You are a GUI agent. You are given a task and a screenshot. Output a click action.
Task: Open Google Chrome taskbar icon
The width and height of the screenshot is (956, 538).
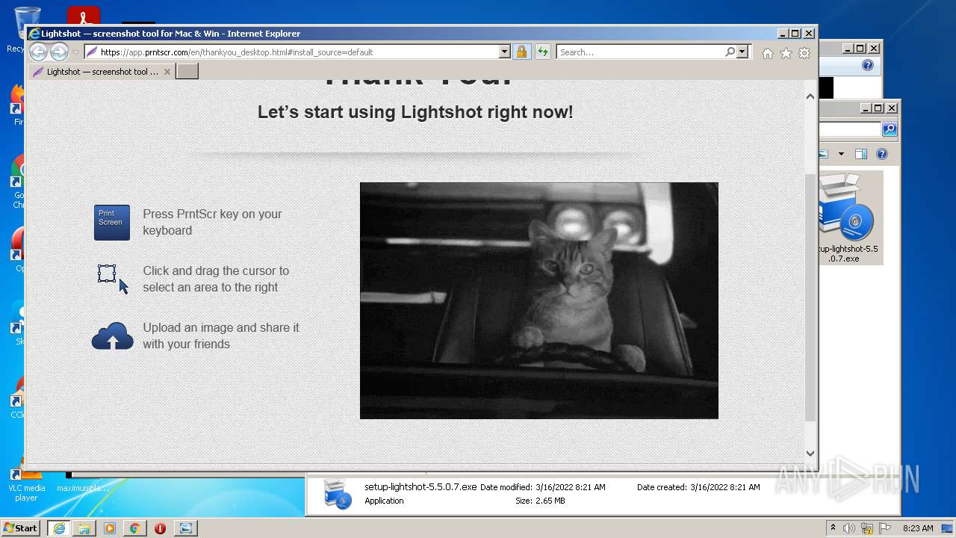point(134,528)
